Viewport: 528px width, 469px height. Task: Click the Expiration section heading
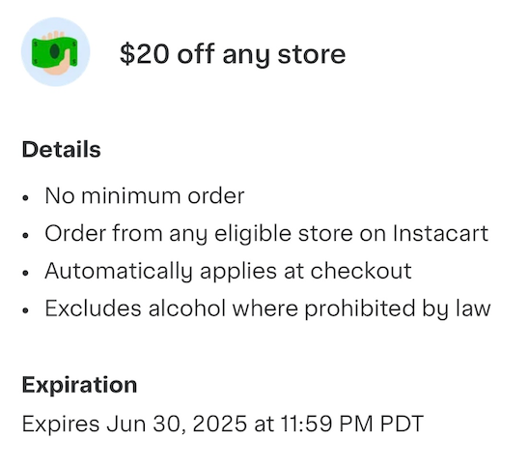pyautogui.click(x=79, y=386)
